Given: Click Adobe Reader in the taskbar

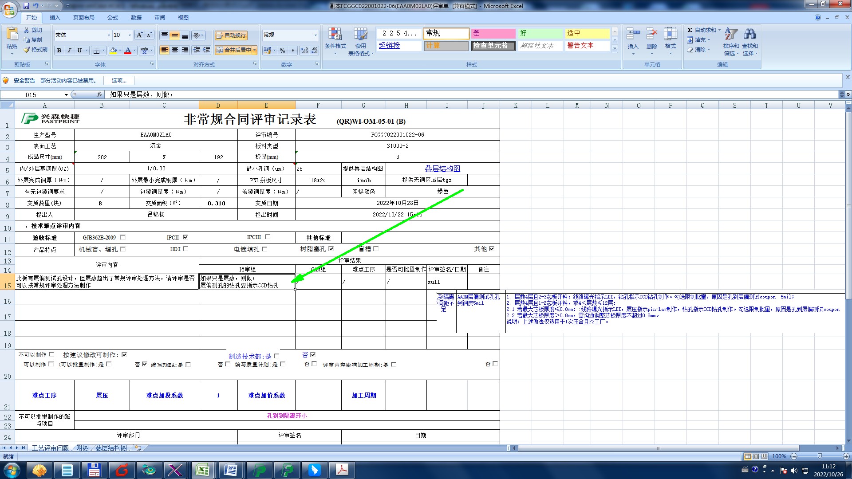Looking at the screenshot, I should [342, 470].
